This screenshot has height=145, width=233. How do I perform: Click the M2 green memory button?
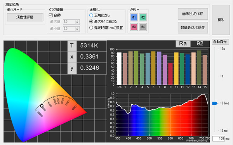click(143, 17)
